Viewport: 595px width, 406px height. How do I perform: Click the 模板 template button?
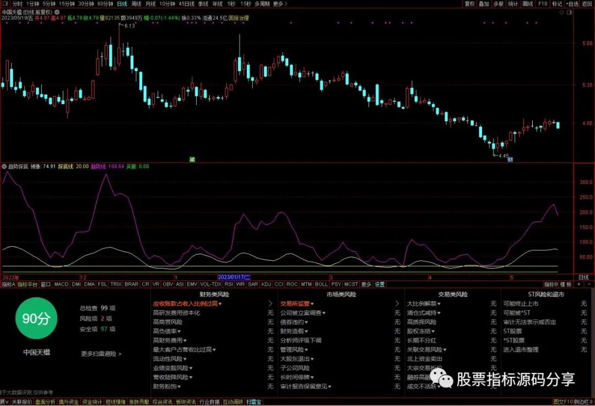point(566,284)
